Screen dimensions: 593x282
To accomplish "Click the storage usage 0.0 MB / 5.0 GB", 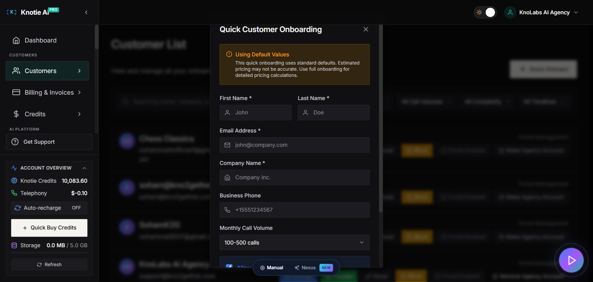I will pyautogui.click(x=67, y=245).
